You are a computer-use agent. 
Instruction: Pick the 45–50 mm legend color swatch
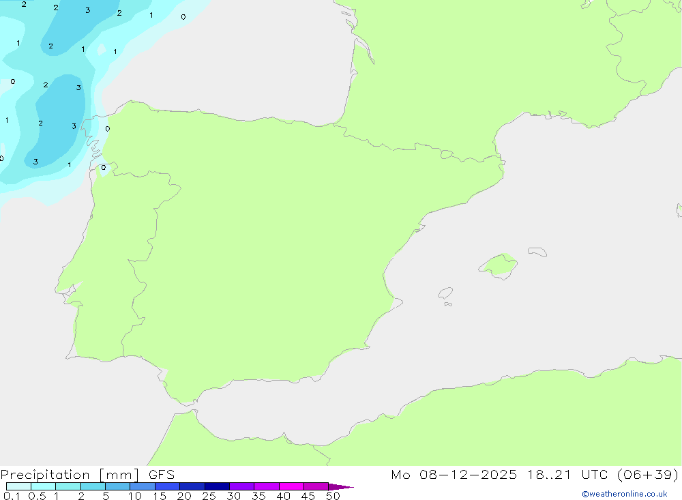click(x=316, y=486)
